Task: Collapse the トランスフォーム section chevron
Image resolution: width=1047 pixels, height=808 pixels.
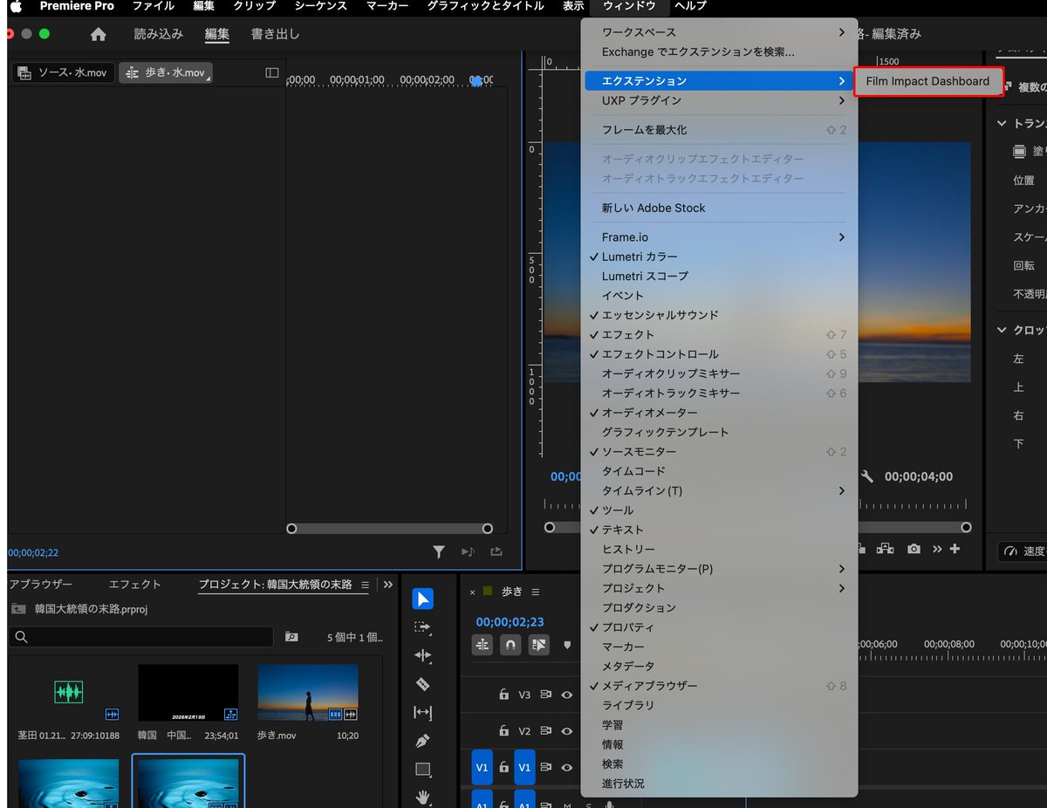Action: tap(1002, 124)
